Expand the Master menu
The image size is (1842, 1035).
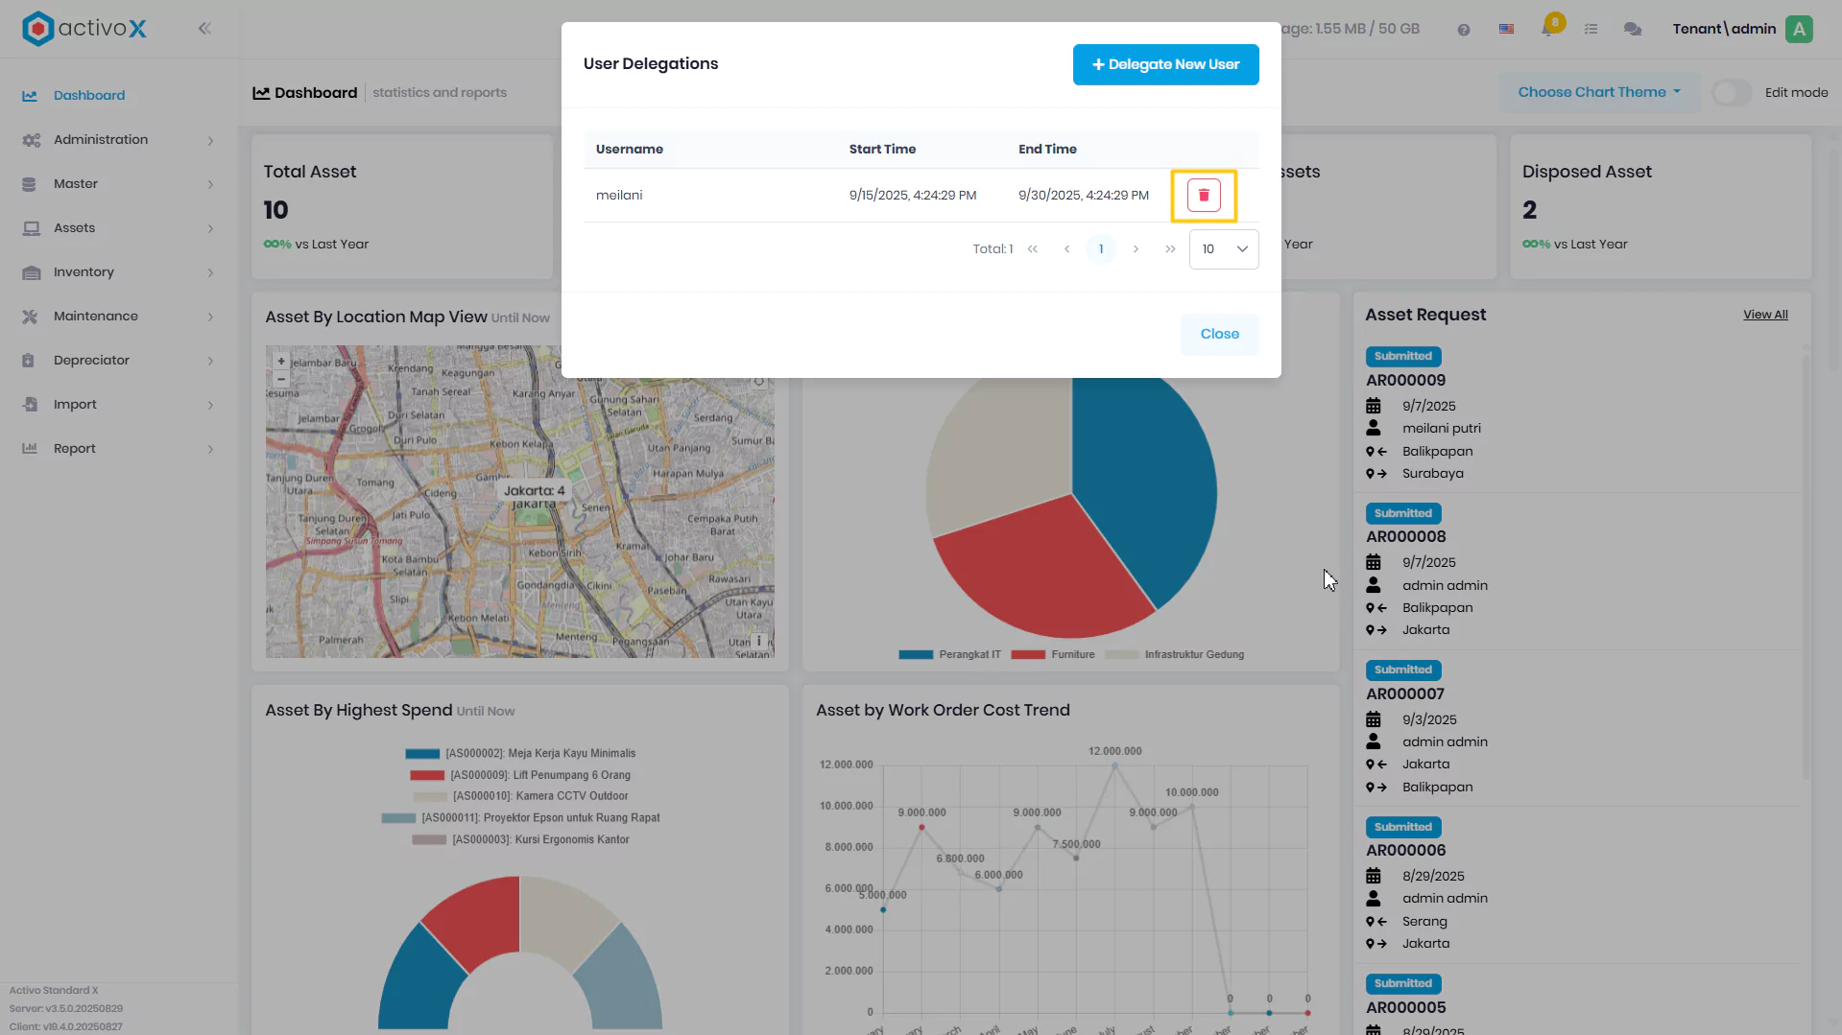coord(119,184)
